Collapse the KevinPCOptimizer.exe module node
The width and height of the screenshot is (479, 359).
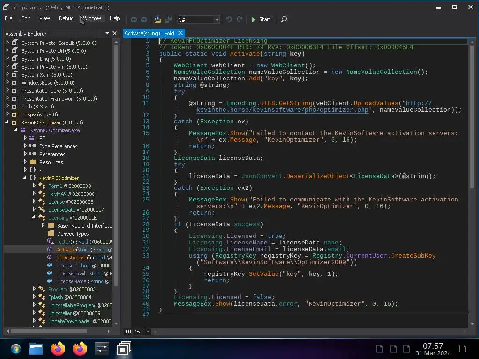pyautogui.click(x=15, y=130)
